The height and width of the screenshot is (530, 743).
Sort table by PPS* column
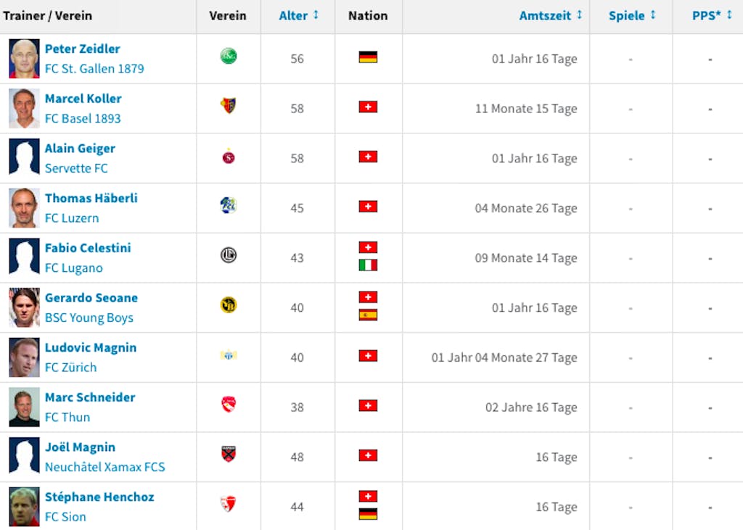[x=713, y=16]
